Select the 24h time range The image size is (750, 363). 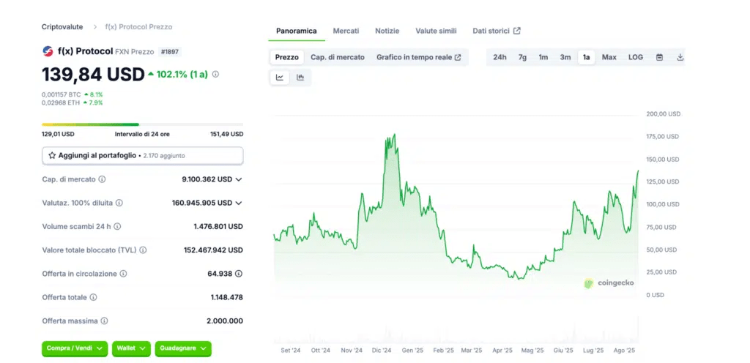click(500, 57)
